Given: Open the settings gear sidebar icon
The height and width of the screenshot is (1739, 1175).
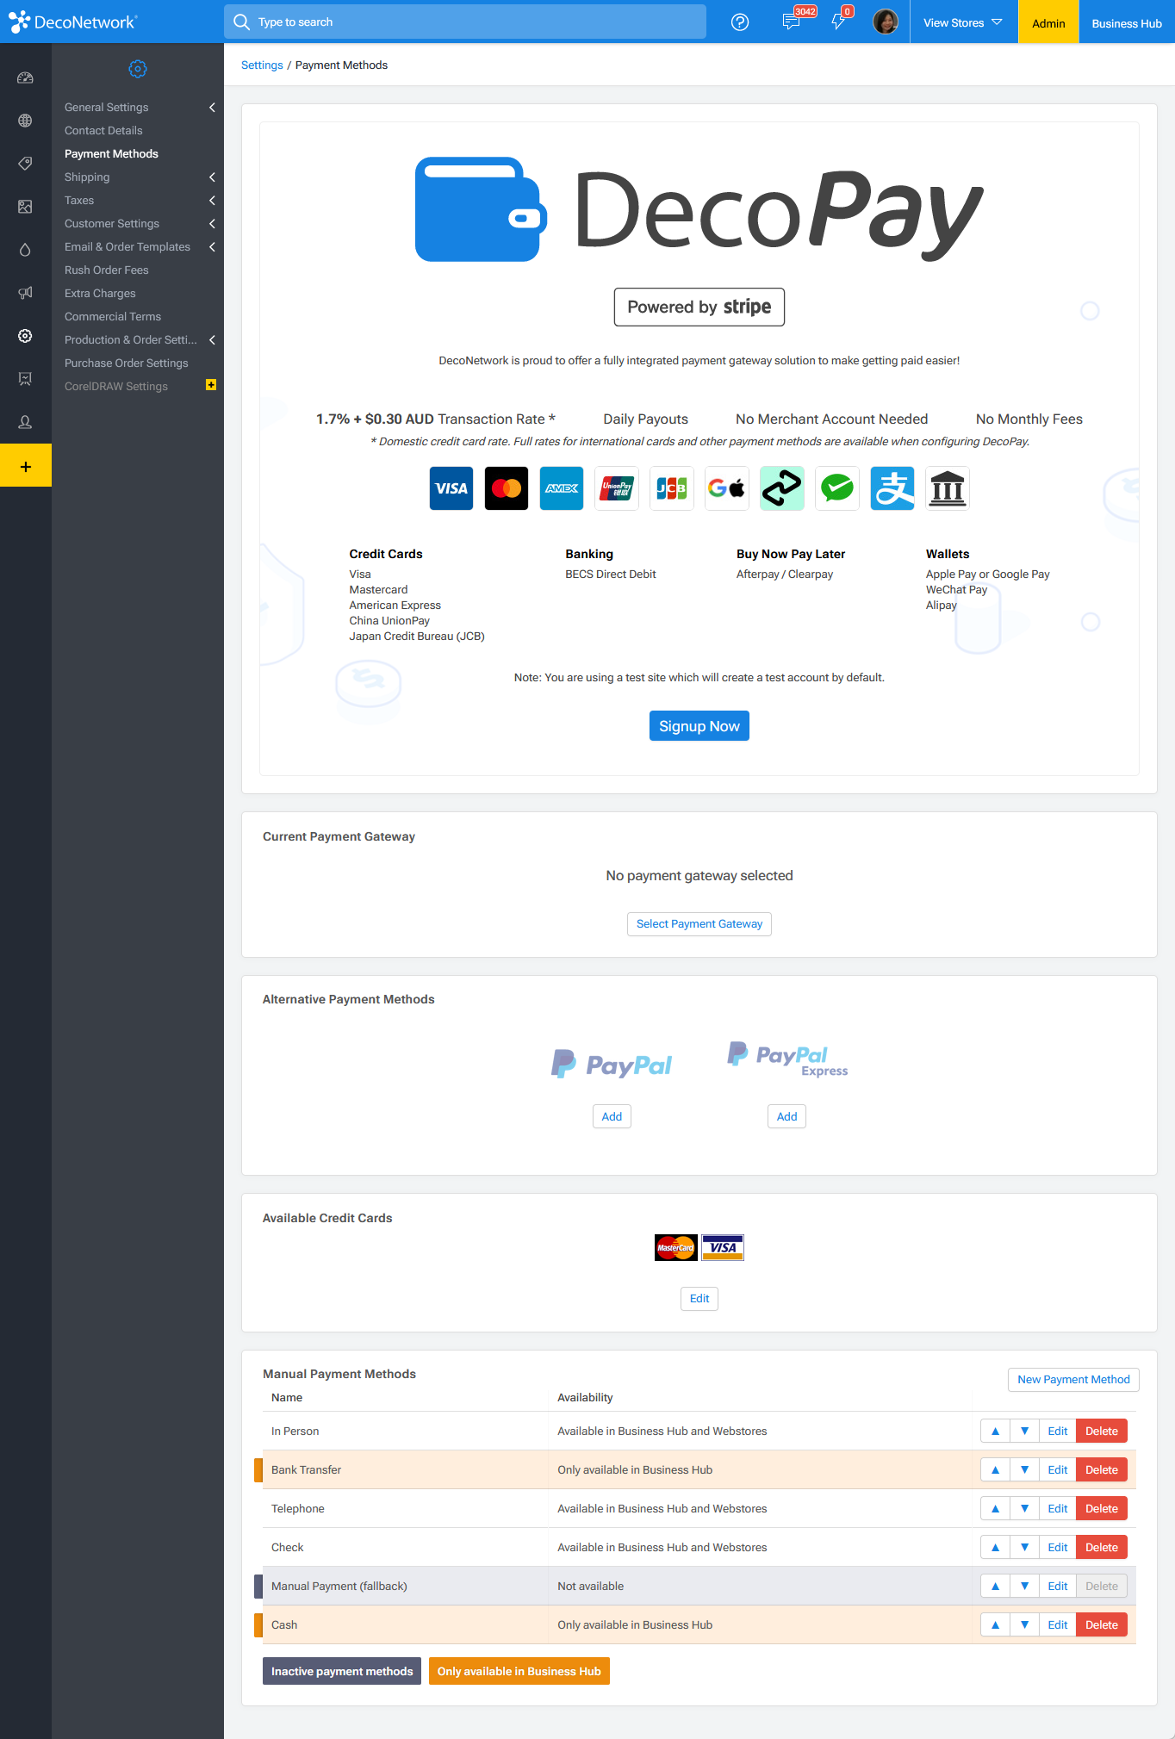Looking at the screenshot, I should [x=25, y=336].
